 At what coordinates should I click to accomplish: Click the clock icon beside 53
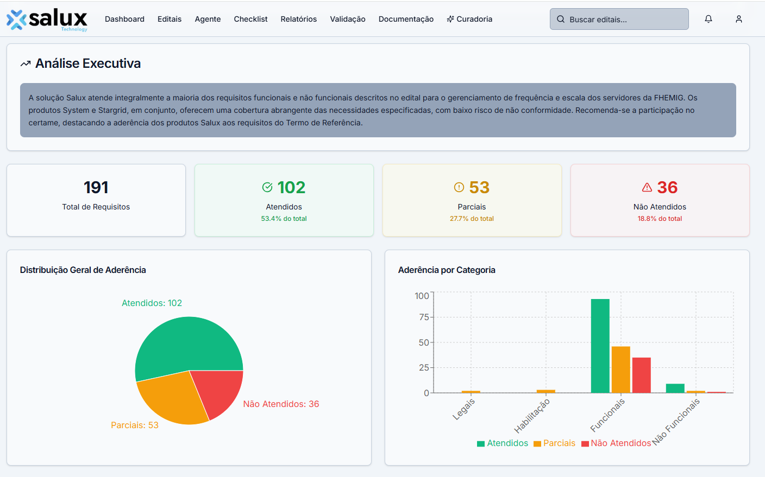[459, 187]
